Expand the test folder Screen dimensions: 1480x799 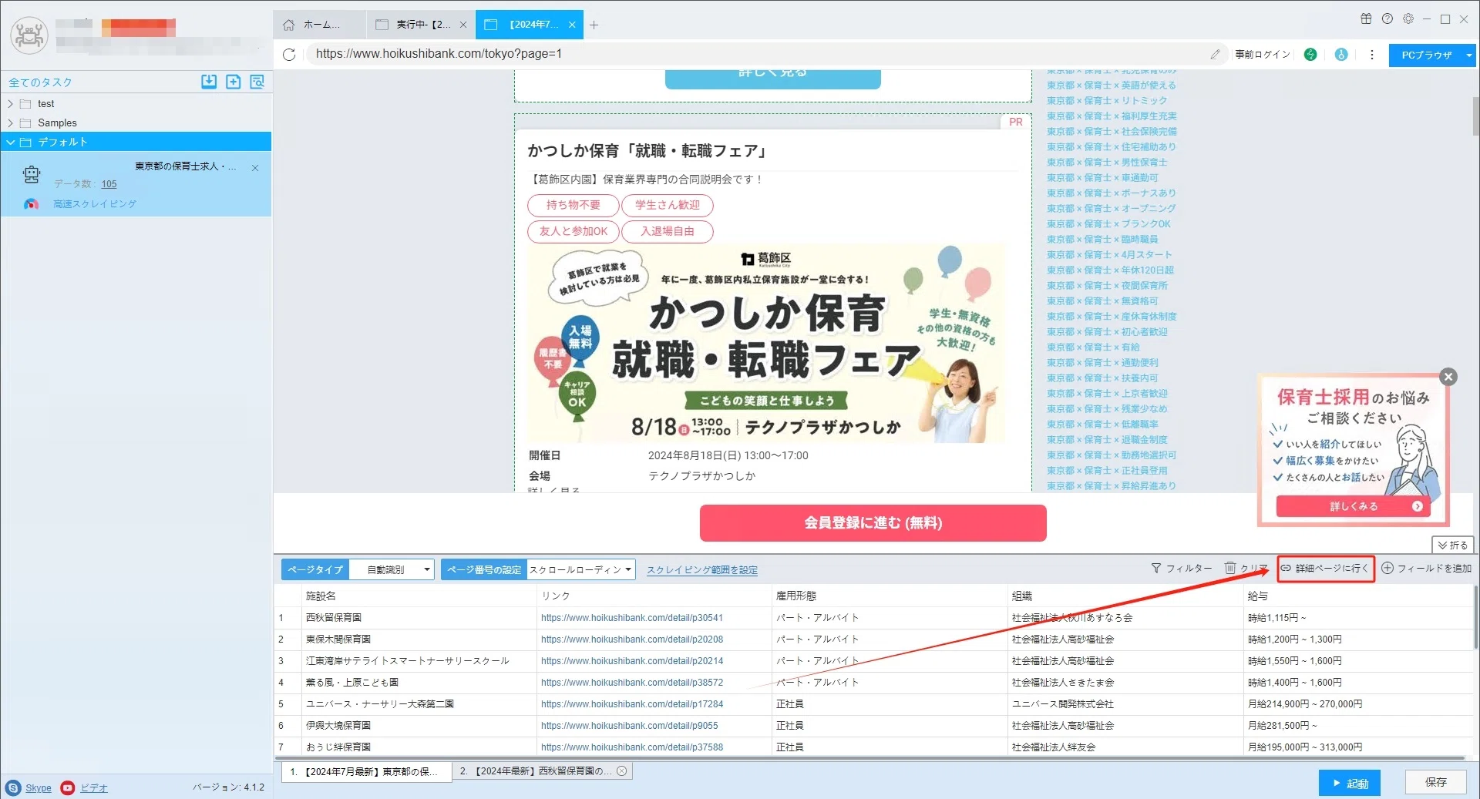coord(10,103)
